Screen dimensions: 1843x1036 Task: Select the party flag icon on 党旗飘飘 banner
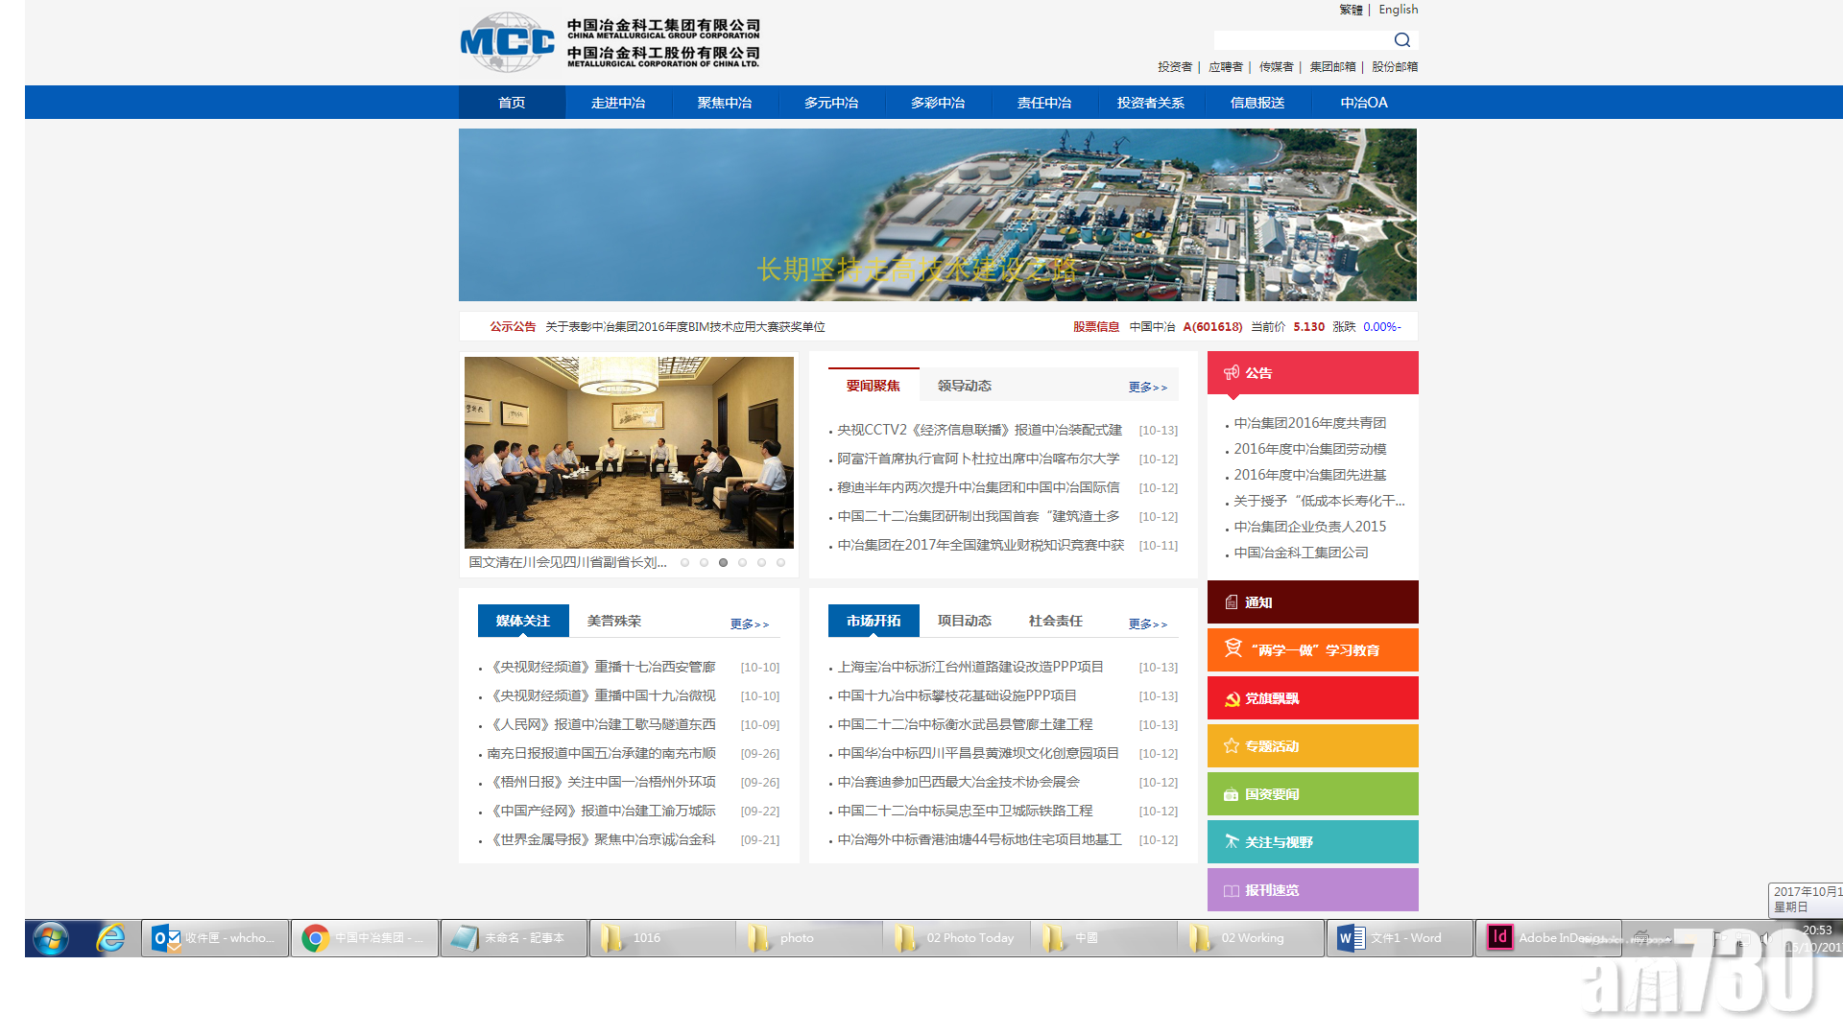coord(1232,697)
